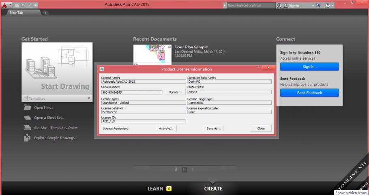Switch recent documents to large-icon view

point(176,169)
